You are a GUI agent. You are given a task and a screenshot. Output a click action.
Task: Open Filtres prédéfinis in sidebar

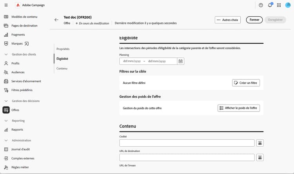[x=22, y=90]
